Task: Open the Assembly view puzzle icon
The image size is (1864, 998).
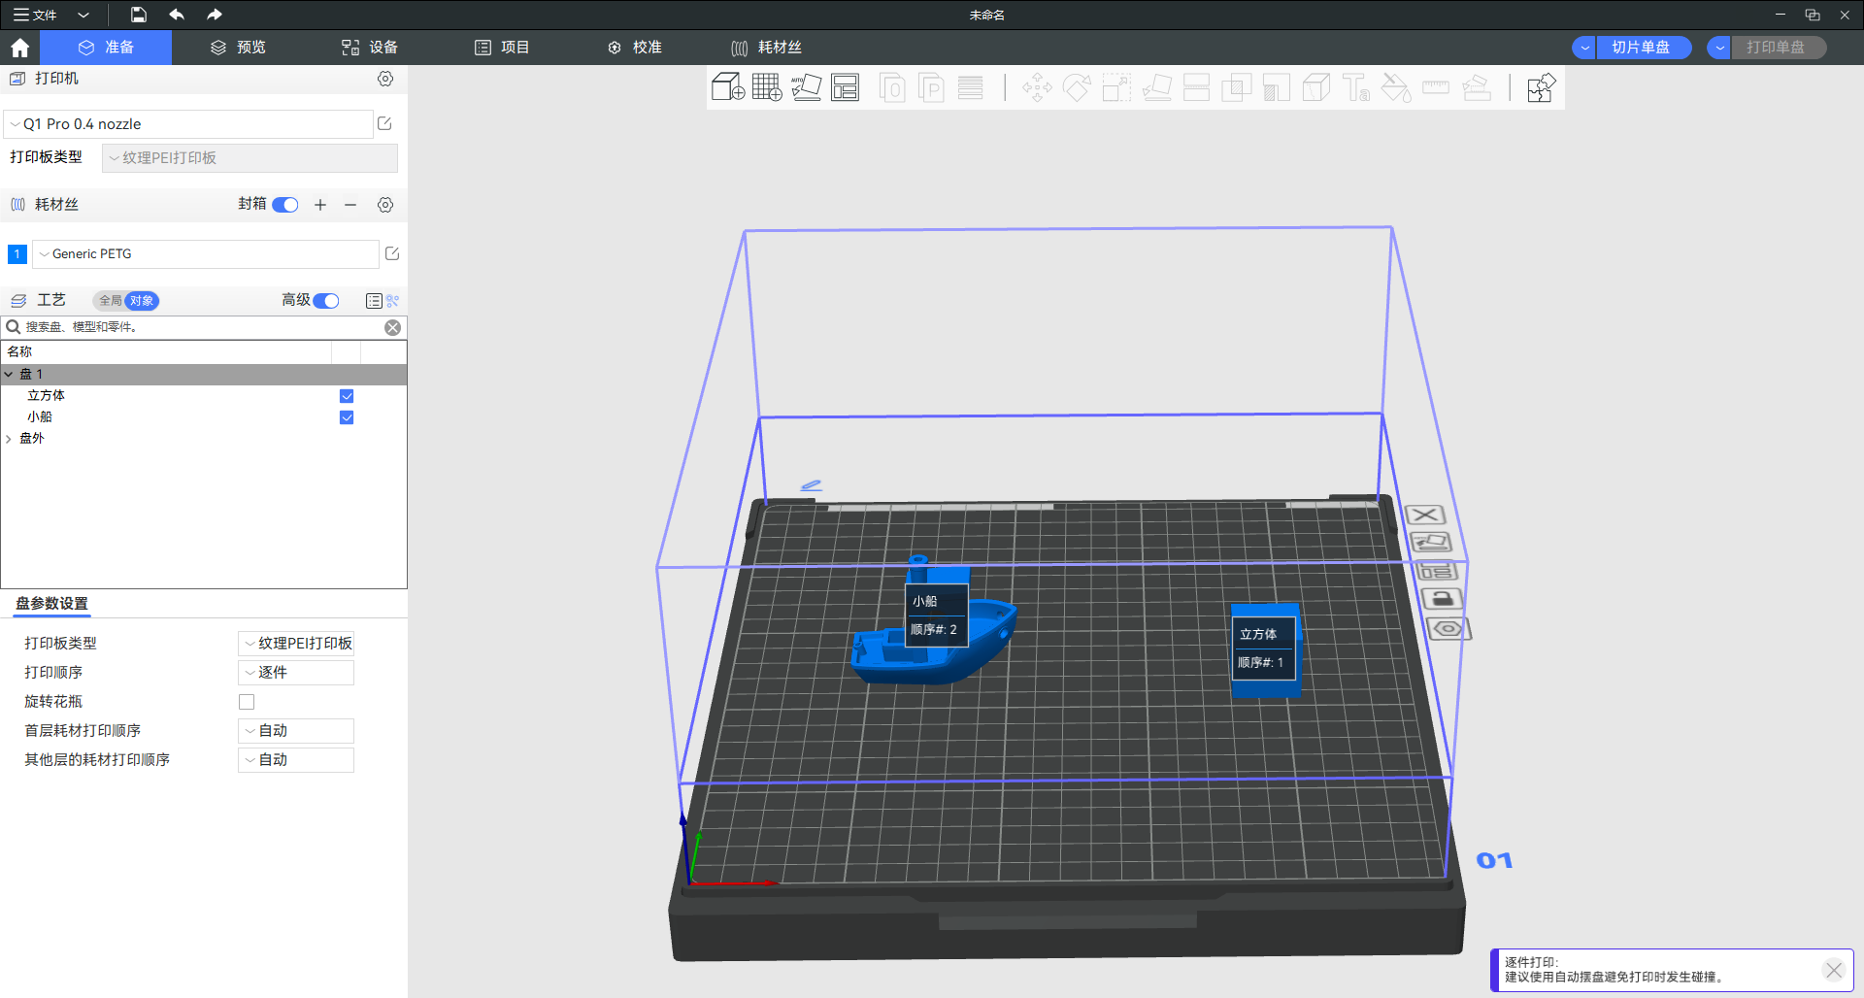Action: (1541, 87)
